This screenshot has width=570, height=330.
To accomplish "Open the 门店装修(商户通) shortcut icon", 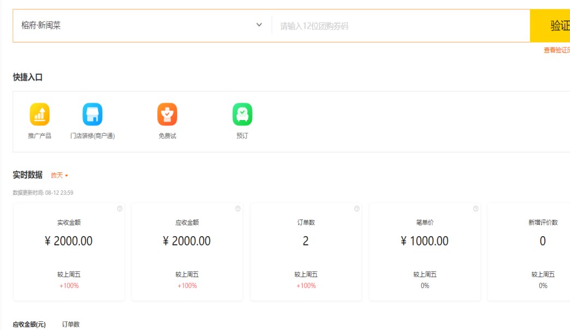I will 92,115.
